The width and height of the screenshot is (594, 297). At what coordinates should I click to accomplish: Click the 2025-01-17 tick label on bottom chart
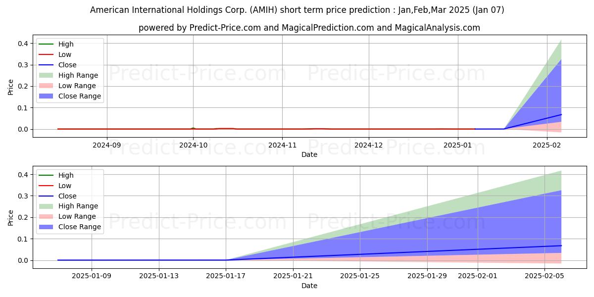click(226, 277)
